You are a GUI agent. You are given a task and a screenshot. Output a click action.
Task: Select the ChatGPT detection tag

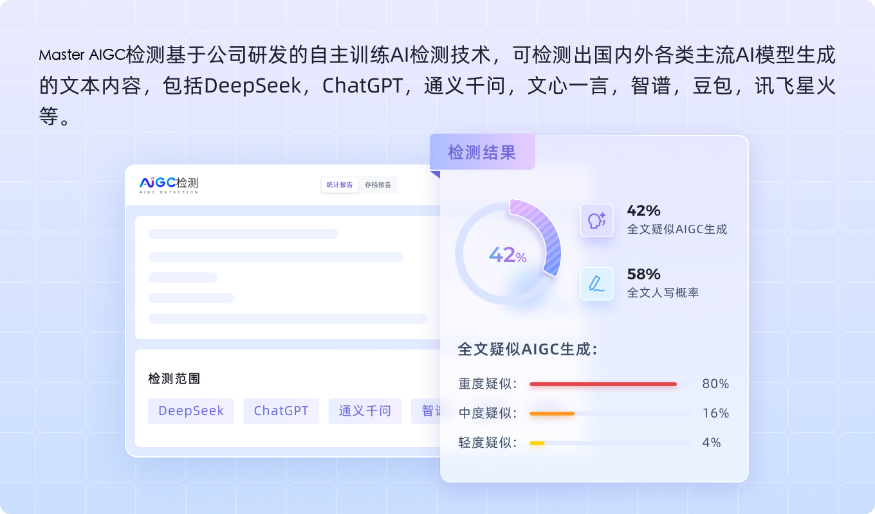281,411
